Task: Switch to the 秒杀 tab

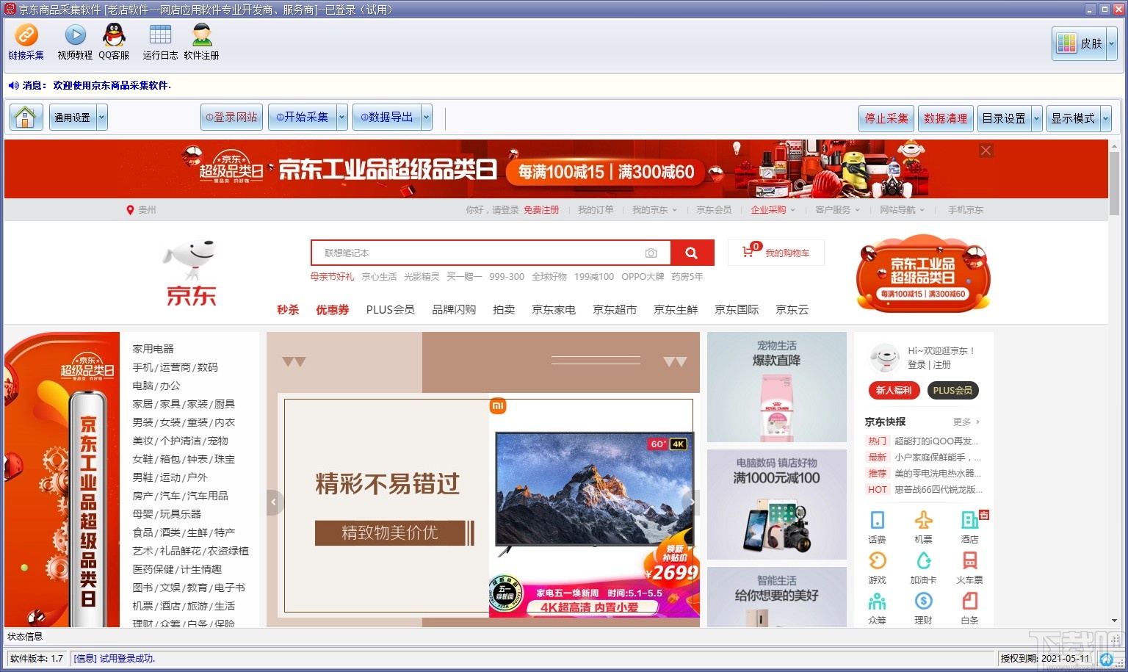Action: [x=288, y=309]
